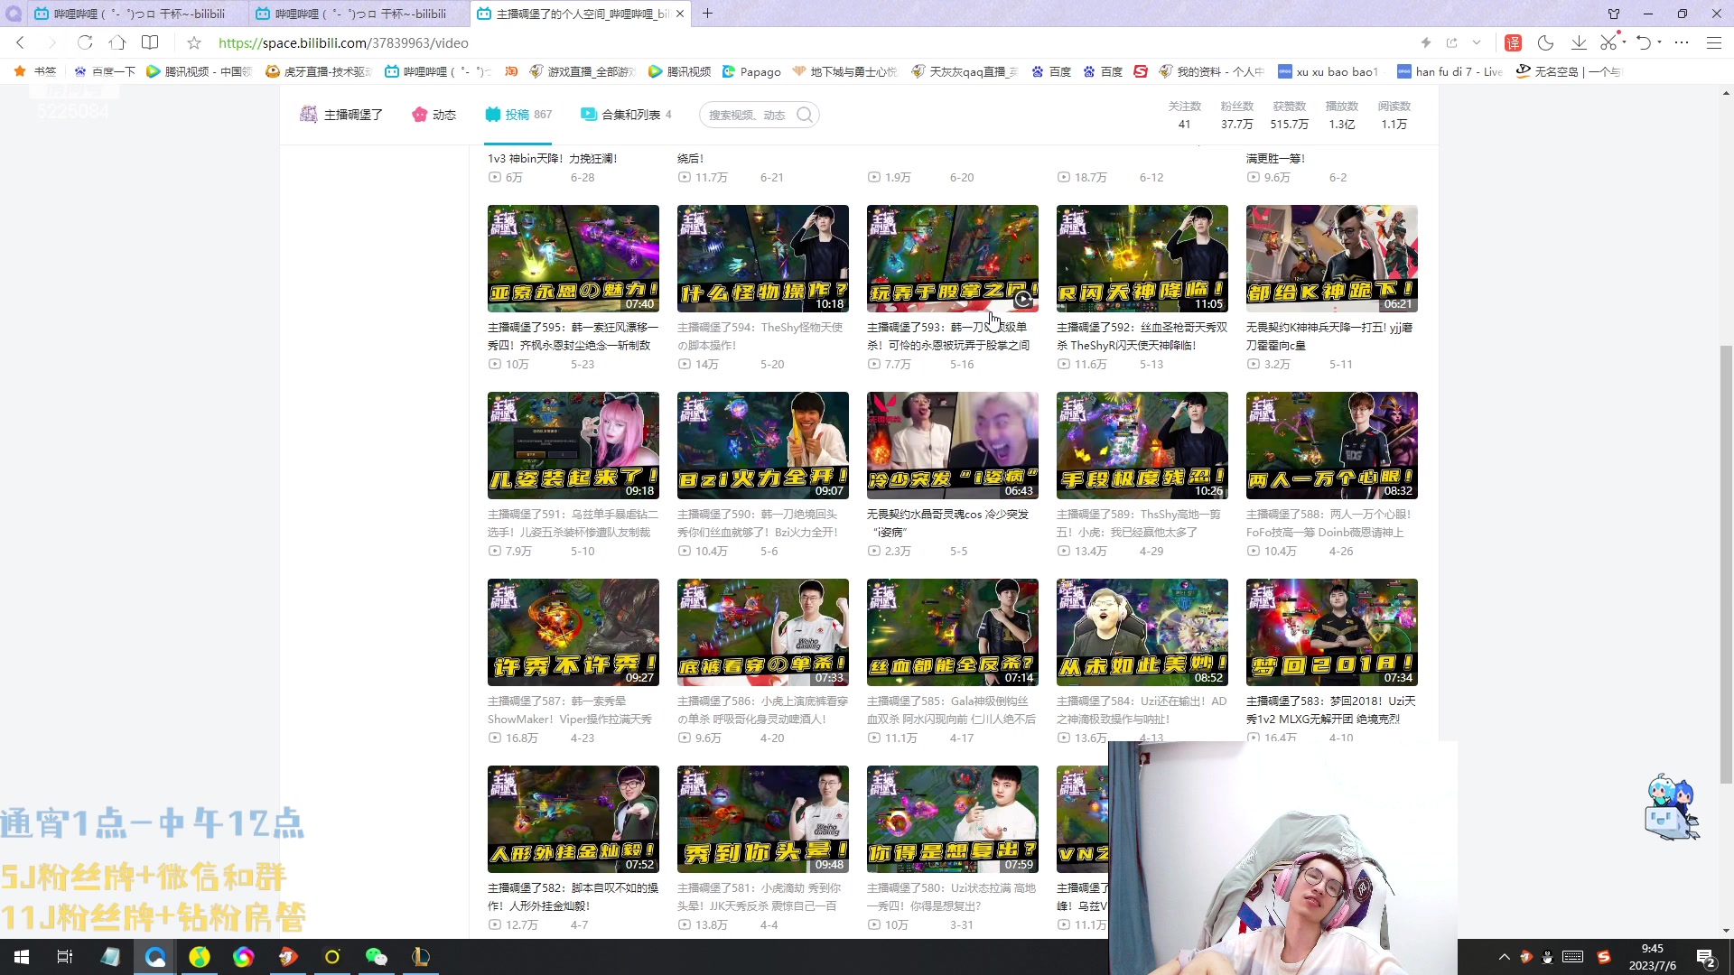Open the 腾讯视频 bookmark
1734x975 pixels.
[x=680, y=71]
